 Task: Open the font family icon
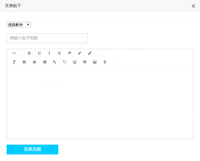(x=14, y=62)
